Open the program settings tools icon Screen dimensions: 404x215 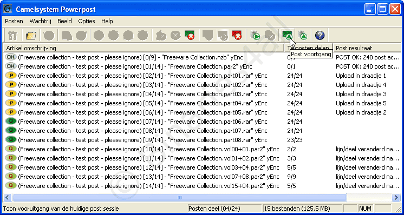12,36
